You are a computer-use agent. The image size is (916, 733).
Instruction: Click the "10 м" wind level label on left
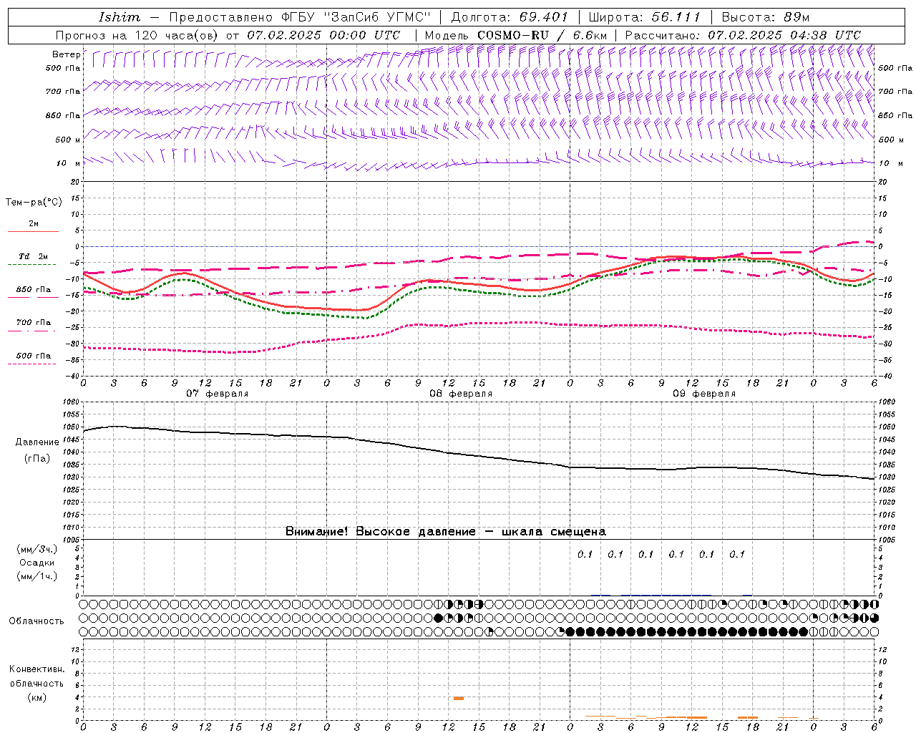(68, 163)
